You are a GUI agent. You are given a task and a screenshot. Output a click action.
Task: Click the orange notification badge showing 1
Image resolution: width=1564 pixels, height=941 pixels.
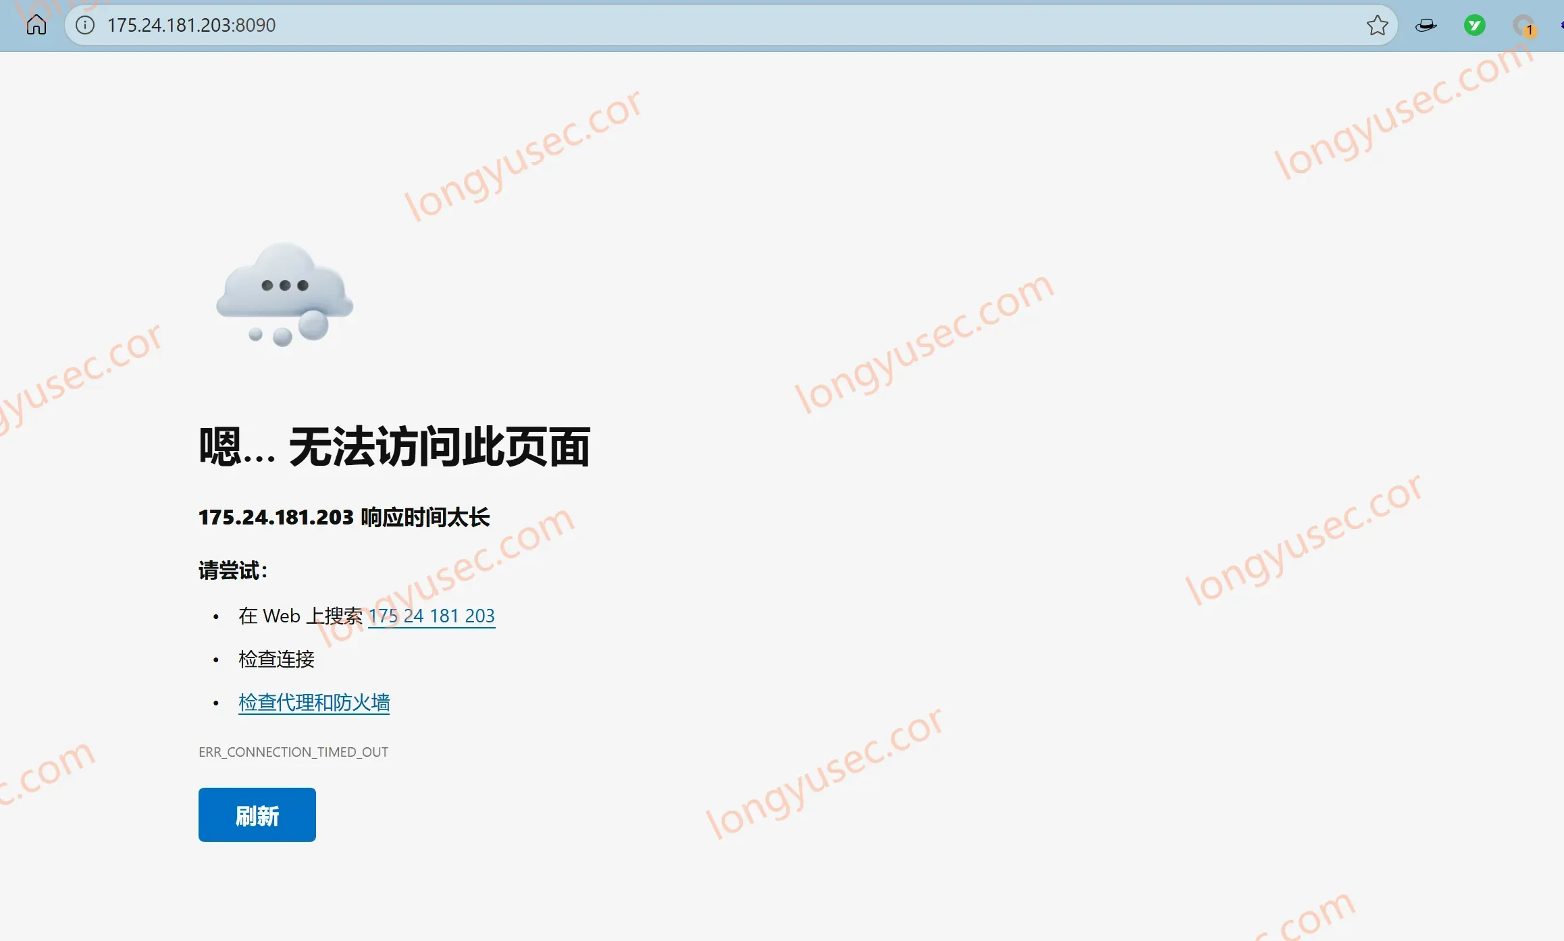click(1530, 31)
